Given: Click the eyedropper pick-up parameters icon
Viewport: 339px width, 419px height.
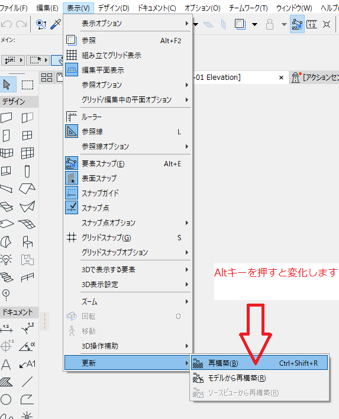Looking at the screenshot, I should [x=56, y=24].
